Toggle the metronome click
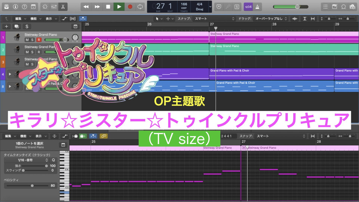The width and height of the screenshot is (359, 202). pos(257,7)
